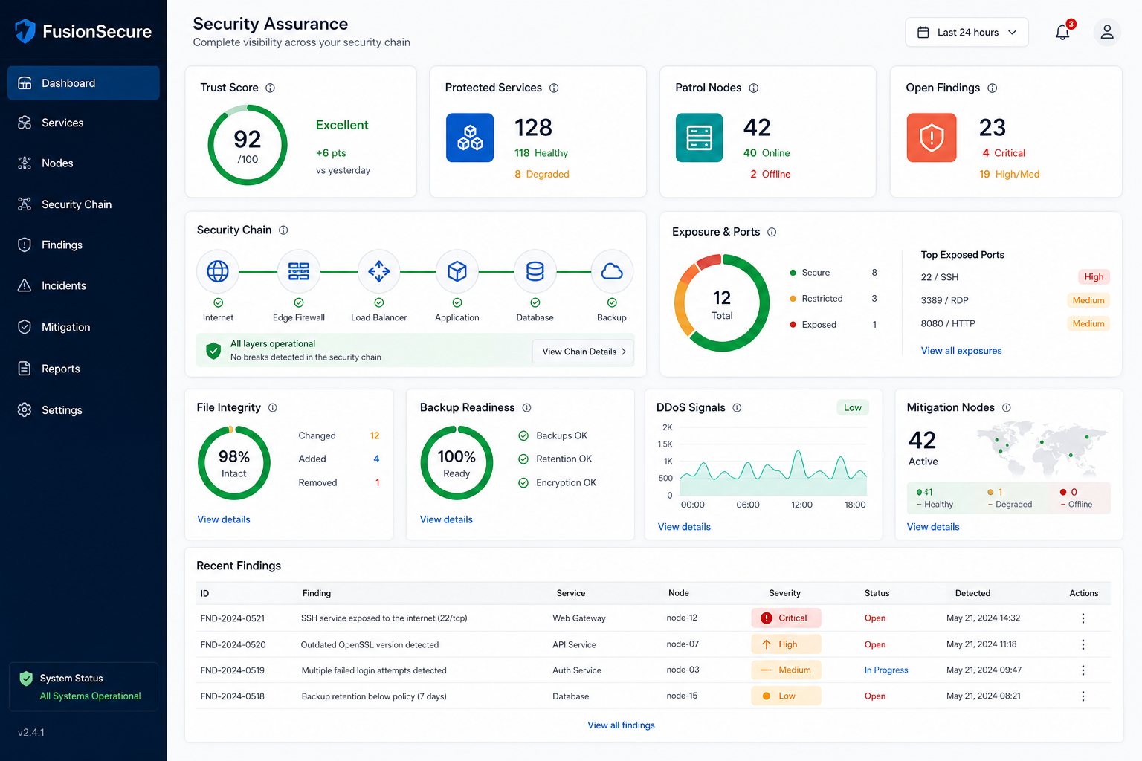This screenshot has height=761, width=1142.
Task: Open Findings in the sidebar
Action: [x=83, y=245]
